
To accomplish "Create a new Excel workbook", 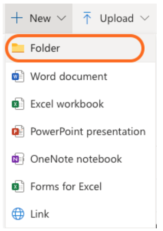I will click(x=81, y=104).
